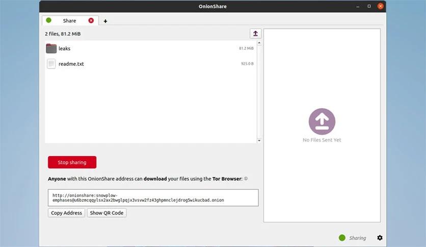Close the OnionShare window
426x247 pixels.
380,6
